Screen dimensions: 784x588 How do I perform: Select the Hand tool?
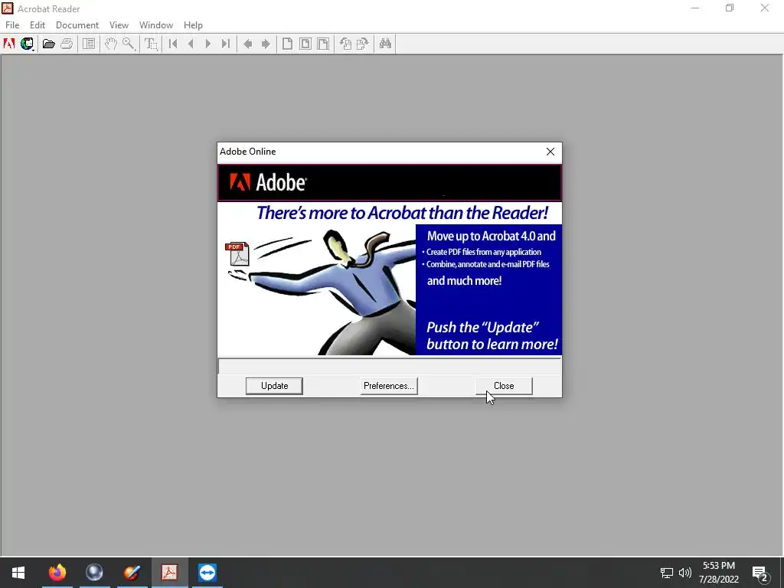pyautogui.click(x=110, y=44)
